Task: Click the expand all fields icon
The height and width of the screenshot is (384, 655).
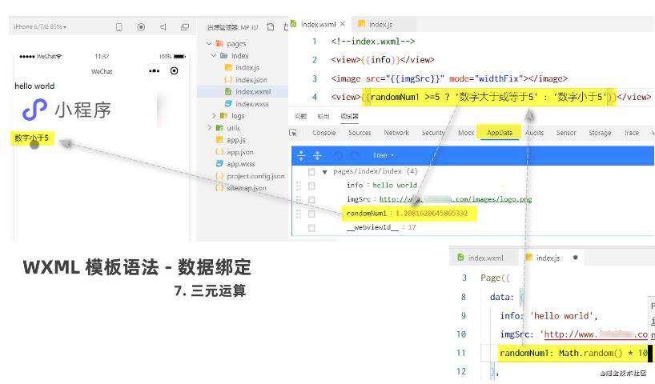Action: (x=301, y=156)
